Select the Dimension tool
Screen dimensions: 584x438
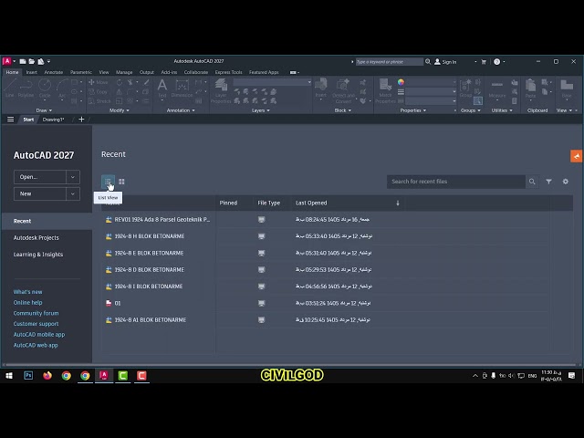pyautogui.click(x=182, y=89)
